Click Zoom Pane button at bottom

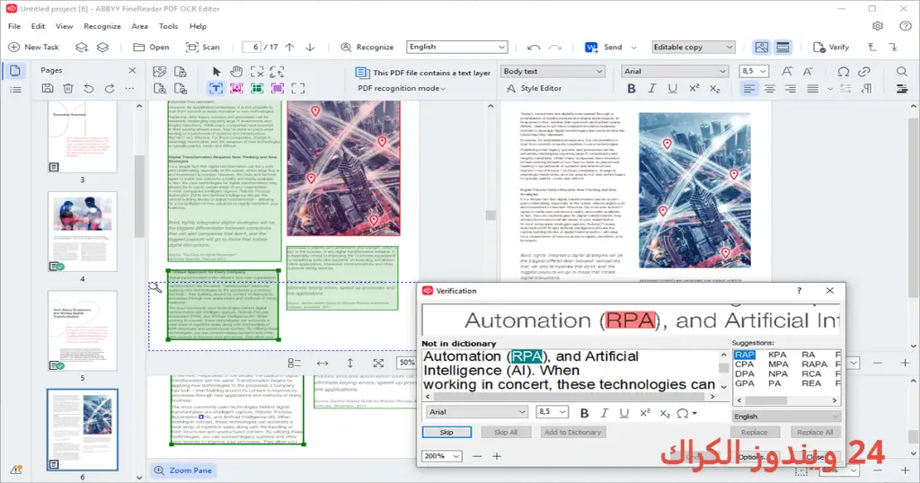(183, 470)
